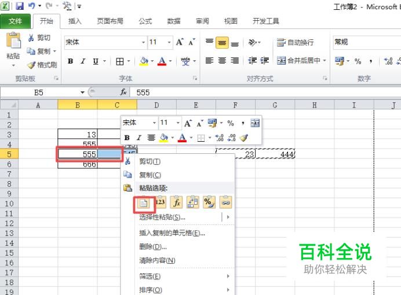
Task: Decrease font size with ribbon A▼ icon
Action: click(x=192, y=42)
